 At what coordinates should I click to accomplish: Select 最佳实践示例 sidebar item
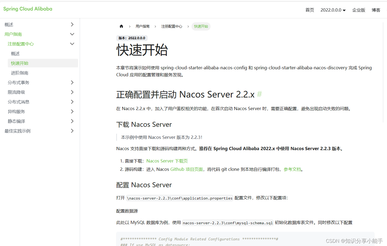(x=18, y=131)
